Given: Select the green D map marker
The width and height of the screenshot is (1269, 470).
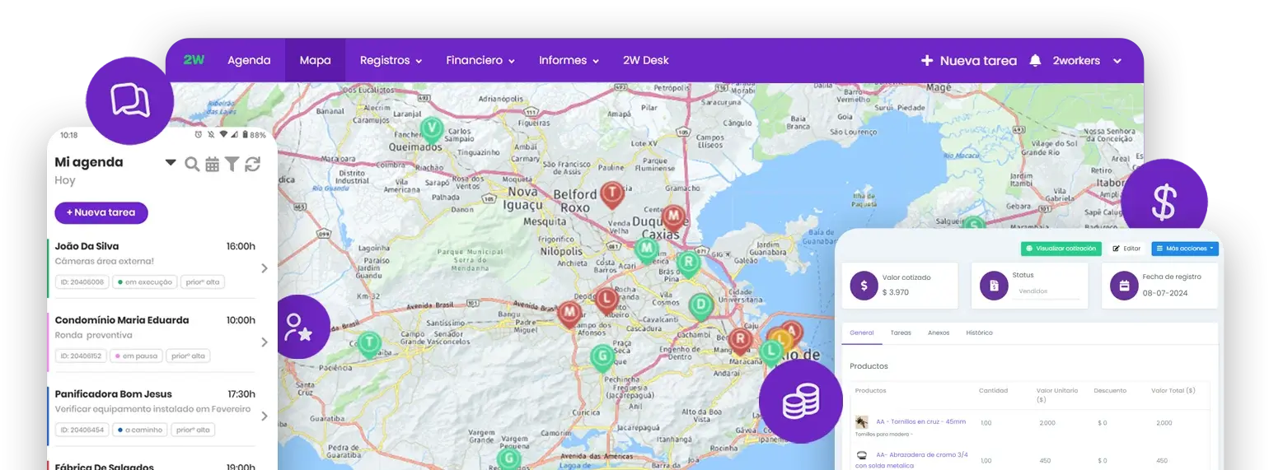Looking at the screenshot, I should tap(700, 307).
